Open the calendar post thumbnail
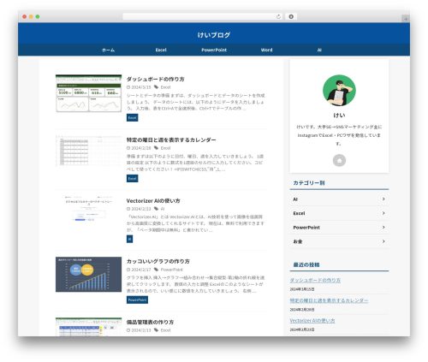428x362 pixels. pyautogui.click(x=88, y=151)
